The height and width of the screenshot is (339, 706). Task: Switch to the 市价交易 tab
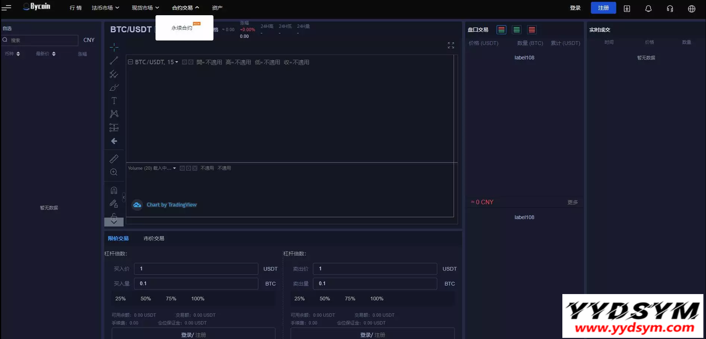click(154, 238)
